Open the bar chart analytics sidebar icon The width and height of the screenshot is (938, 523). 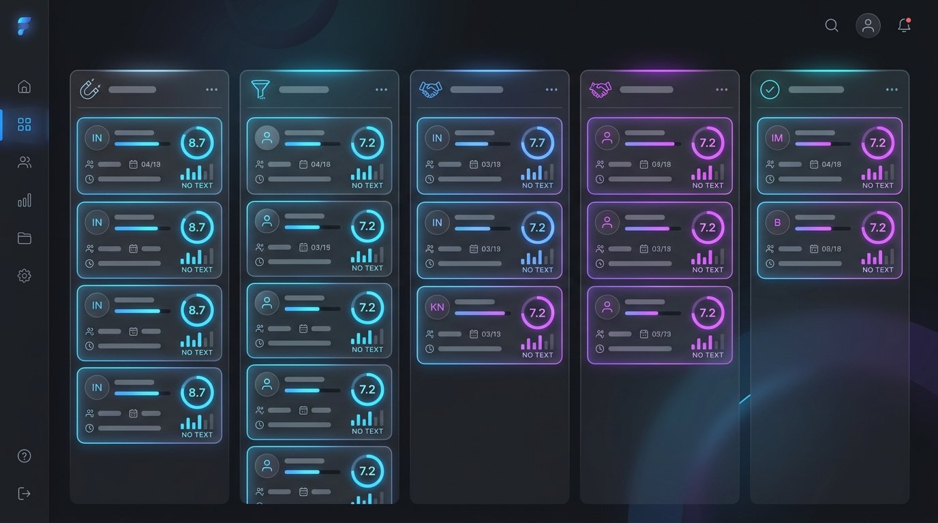(x=25, y=200)
